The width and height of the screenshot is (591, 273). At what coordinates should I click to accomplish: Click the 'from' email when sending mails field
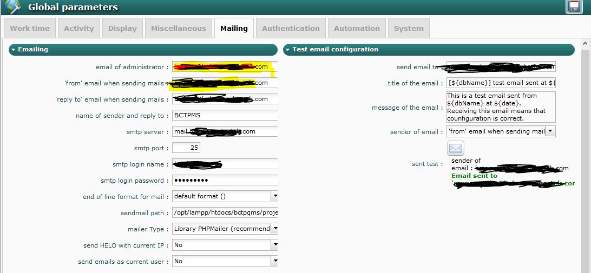pyautogui.click(x=225, y=83)
